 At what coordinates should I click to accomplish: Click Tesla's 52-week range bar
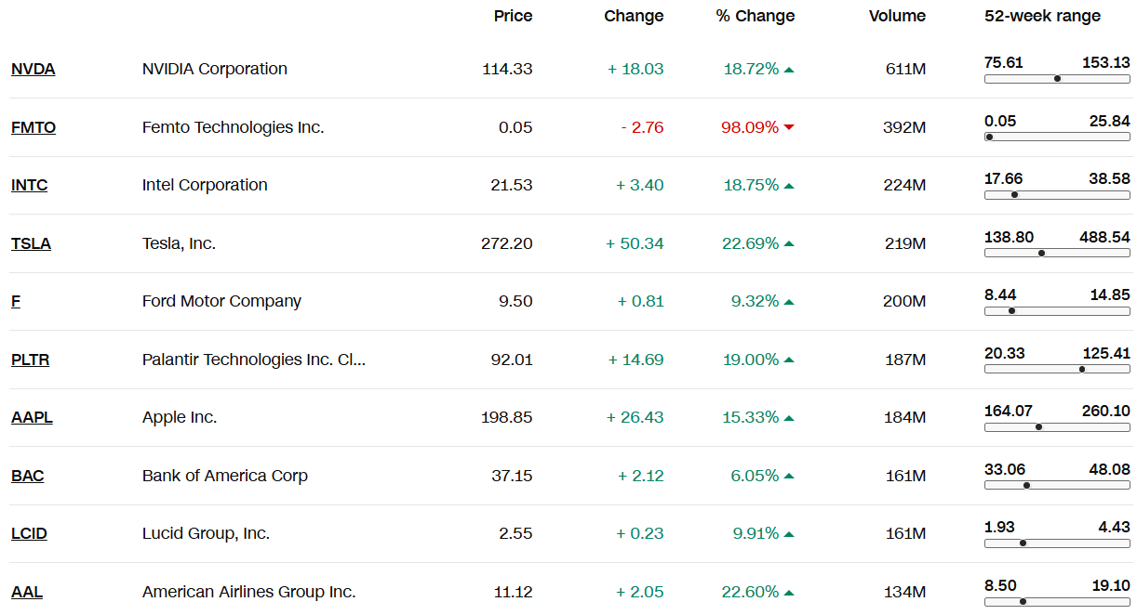1057,253
